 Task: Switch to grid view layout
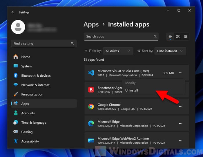click(x=178, y=37)
